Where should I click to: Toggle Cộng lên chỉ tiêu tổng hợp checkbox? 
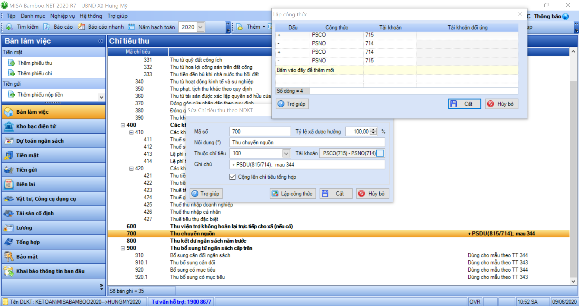point(232,177)
